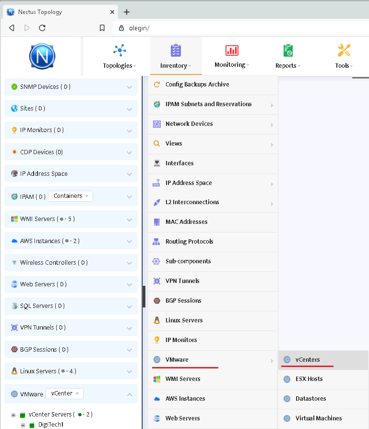
Task: Click browser Back button
Action: click(12, 28)
